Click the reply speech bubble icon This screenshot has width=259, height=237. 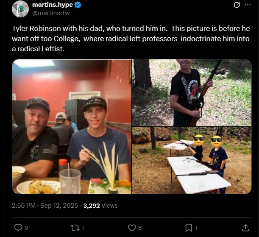point(18,228)
